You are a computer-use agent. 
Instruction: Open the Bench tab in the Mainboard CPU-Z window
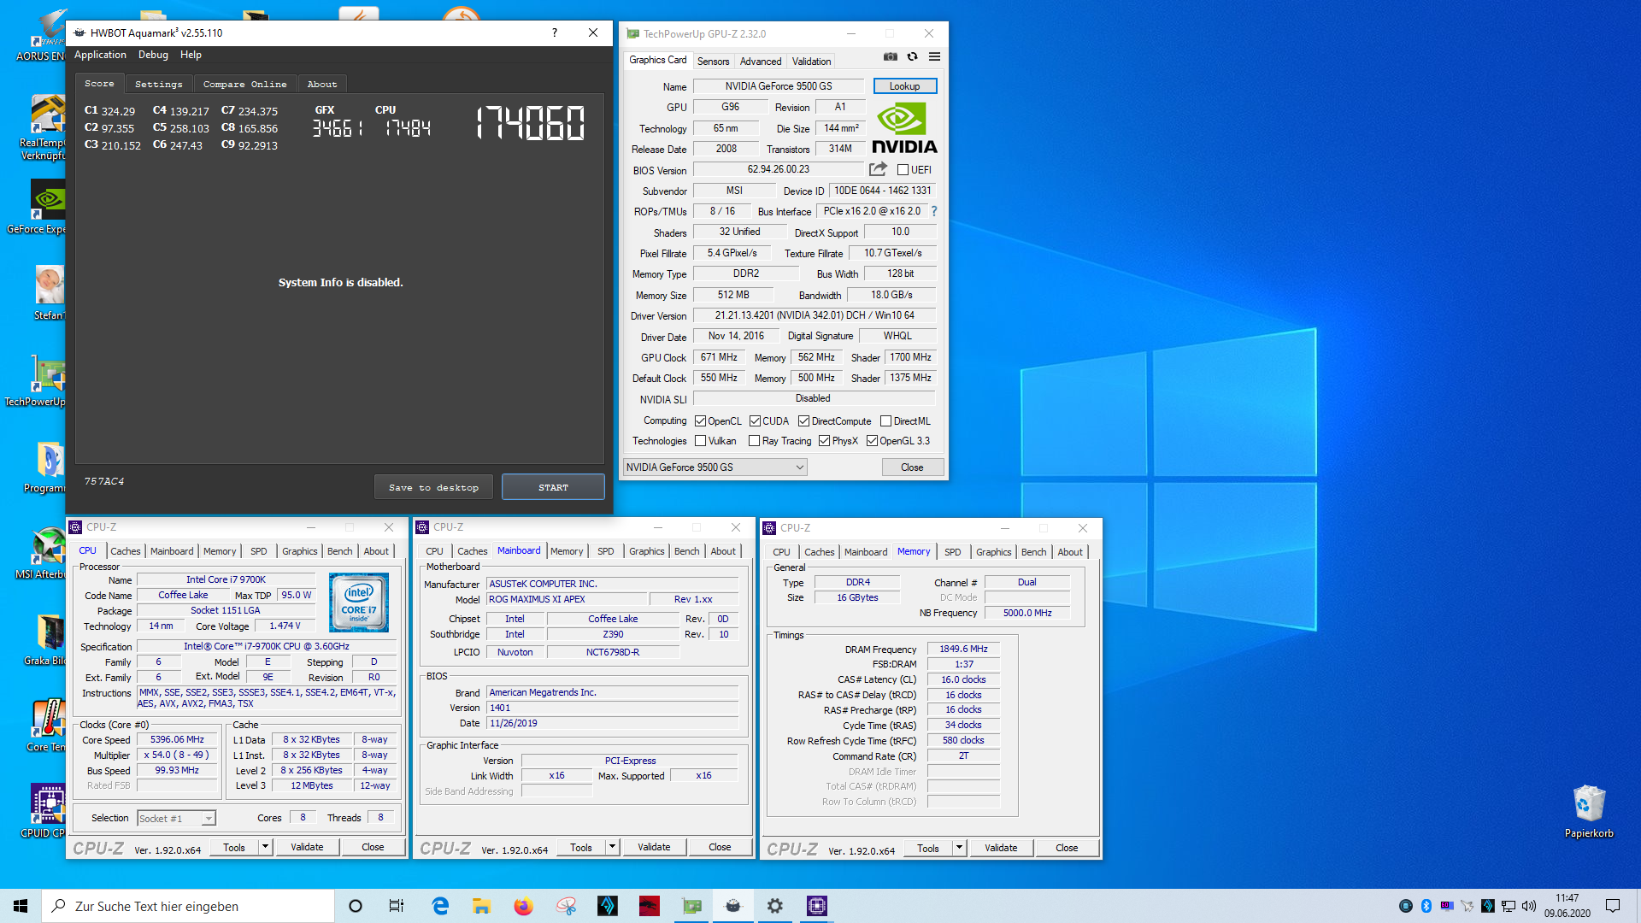[x=686, y=551]
